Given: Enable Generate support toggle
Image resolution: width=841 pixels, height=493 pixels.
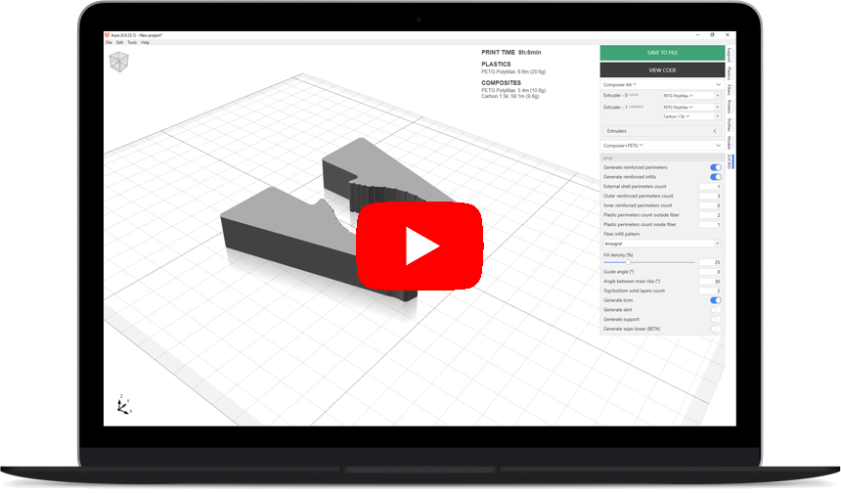Looking at the screenshot, I should (715, 319).
